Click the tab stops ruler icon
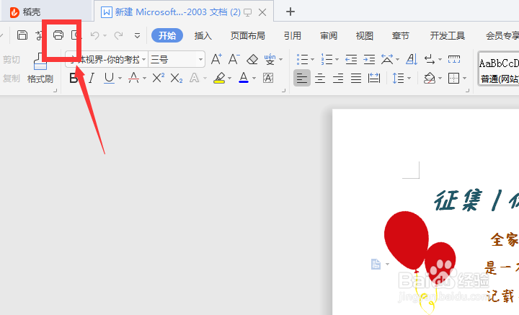The image size is (519, 315). tap(454, 60)
